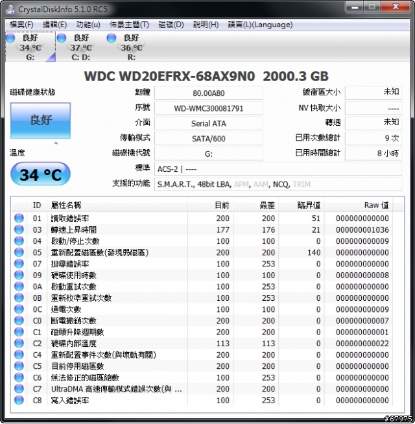This screenshot has width=415, height=424.
Task: Open the 檔案(F) menu
Action: (21, 25)
